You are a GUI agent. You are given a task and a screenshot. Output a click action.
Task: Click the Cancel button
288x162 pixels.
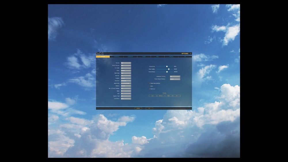click(x=138, y=108)
